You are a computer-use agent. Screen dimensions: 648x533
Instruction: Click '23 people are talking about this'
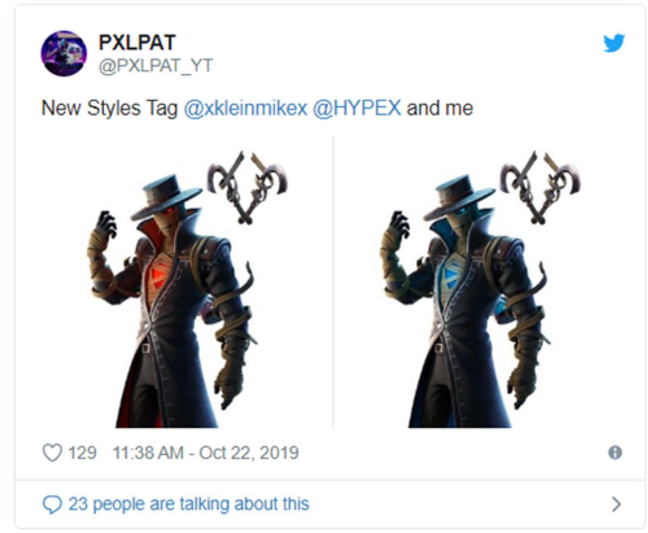[188, 504]
